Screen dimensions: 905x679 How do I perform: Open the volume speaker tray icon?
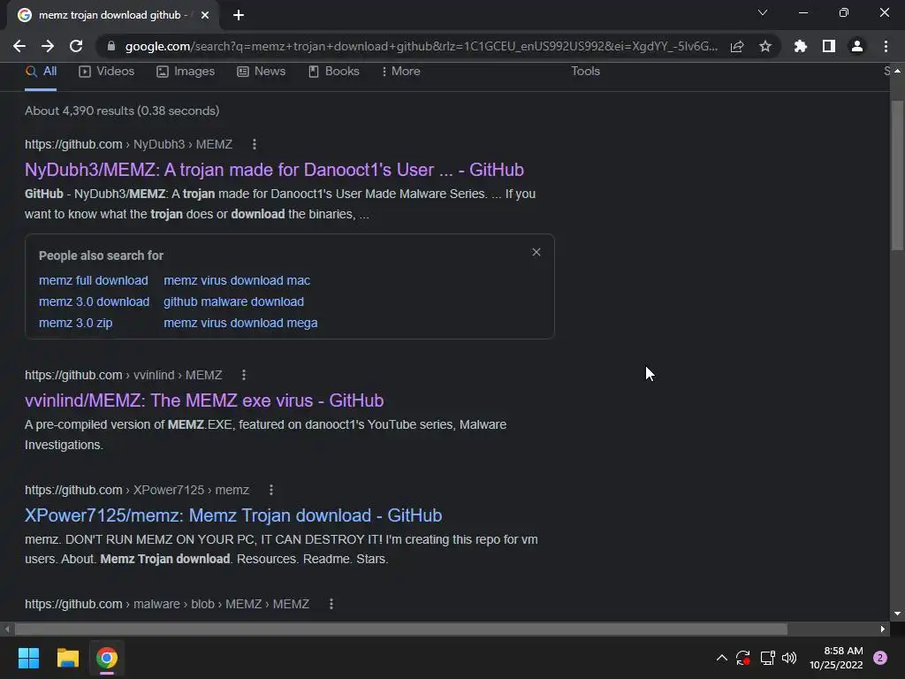point(789,658)
